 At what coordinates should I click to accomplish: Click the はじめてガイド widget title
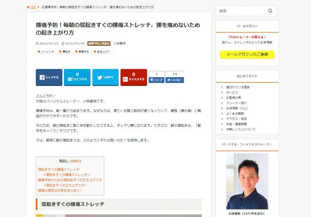[247, 76]
